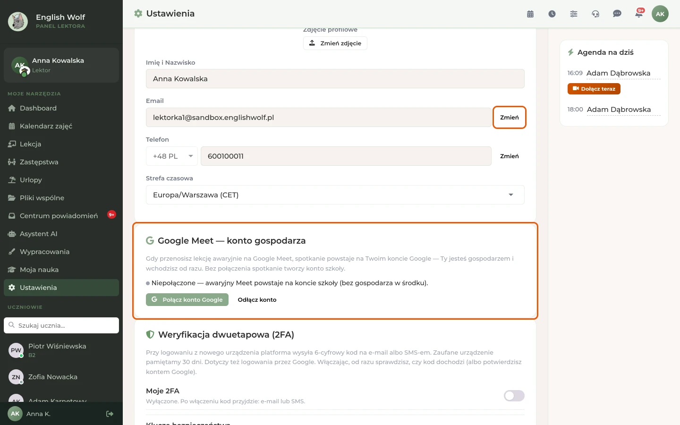Open Zastępstwa in sidebar
680x425 pixels.
[x=61, y=162]
